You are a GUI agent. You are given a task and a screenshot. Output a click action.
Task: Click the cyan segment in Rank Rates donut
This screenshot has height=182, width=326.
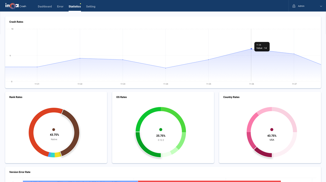(52, 155)
